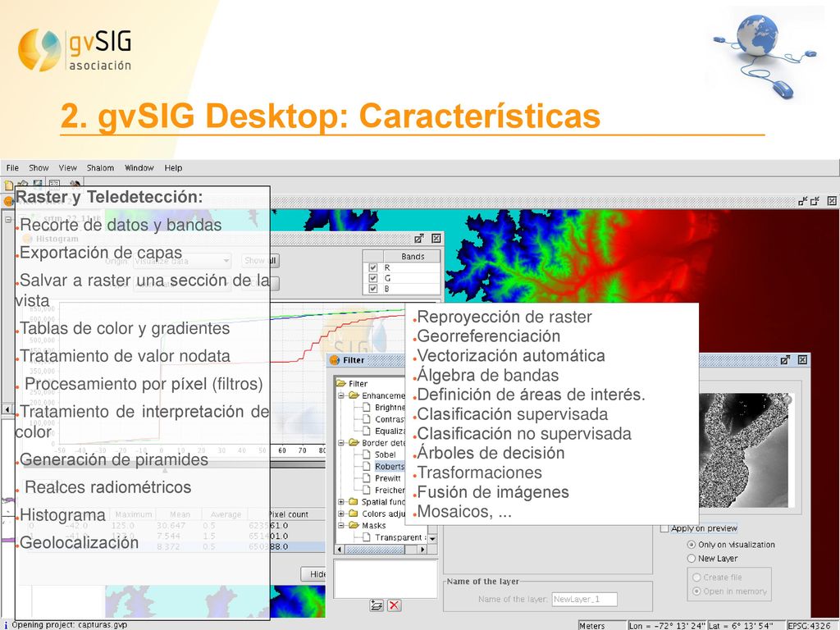
Task: Click the filter preview thumbnail
Action: (x=745, y=450)
